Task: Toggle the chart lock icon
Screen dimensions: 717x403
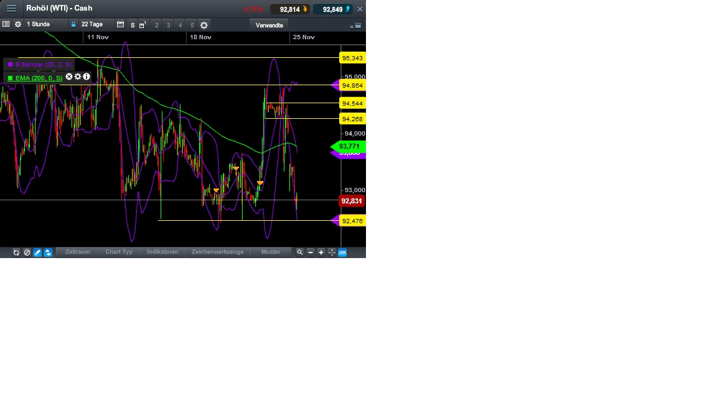Action: point(73,24)
